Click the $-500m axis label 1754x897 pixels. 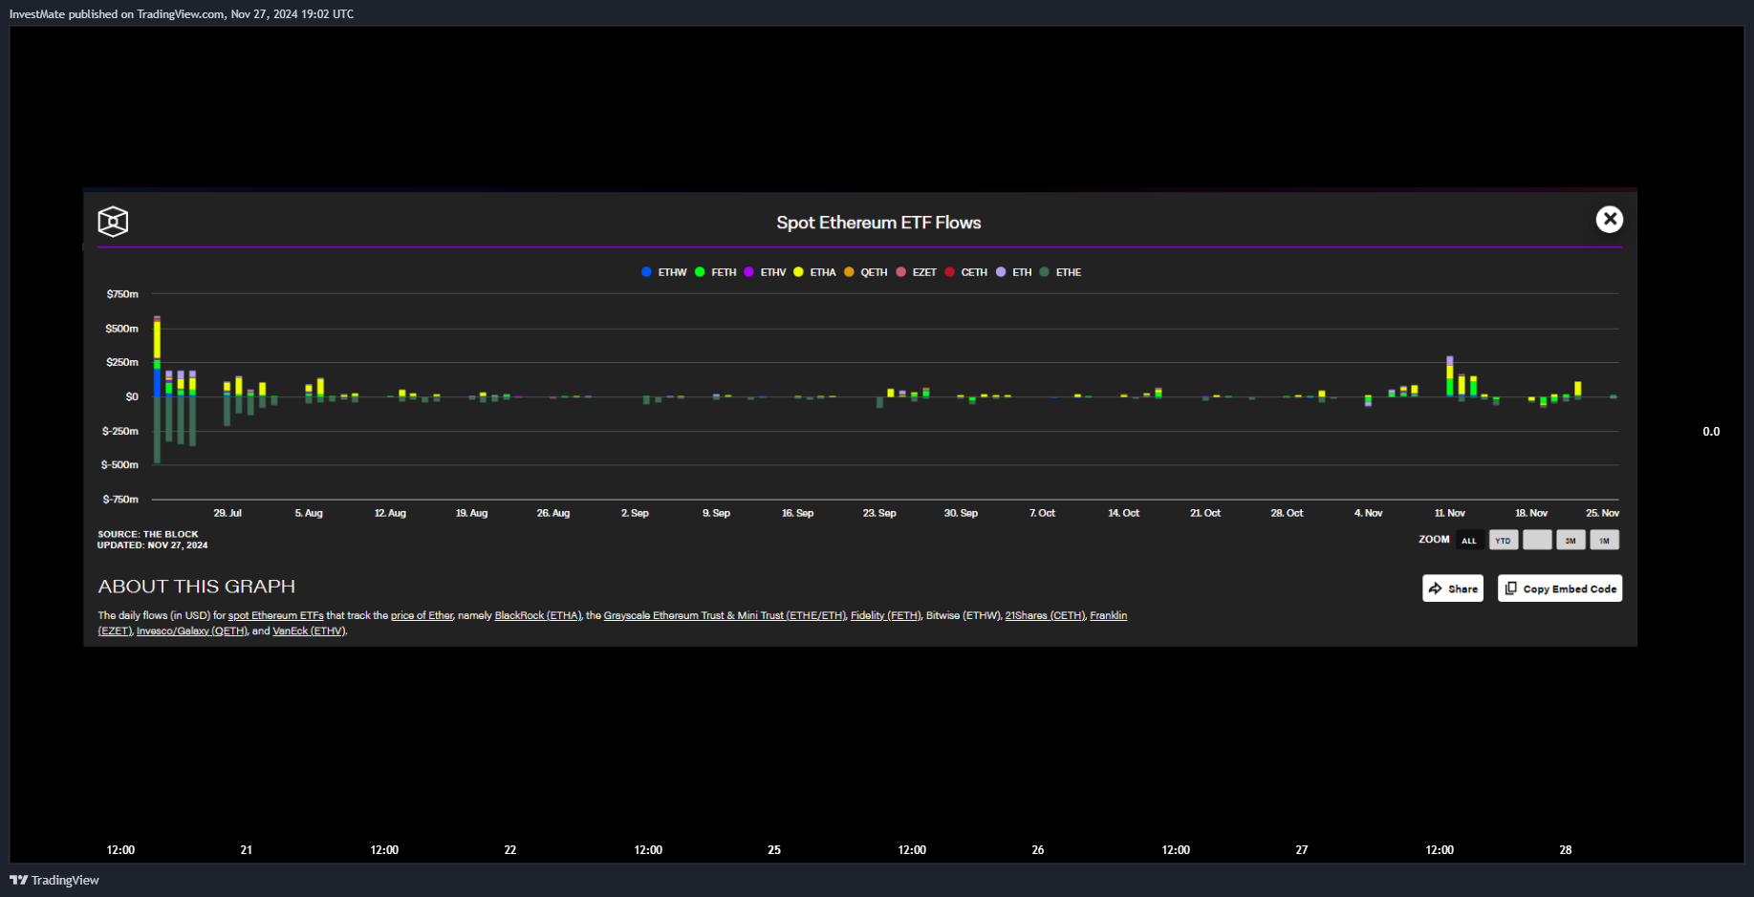point(120,465)
